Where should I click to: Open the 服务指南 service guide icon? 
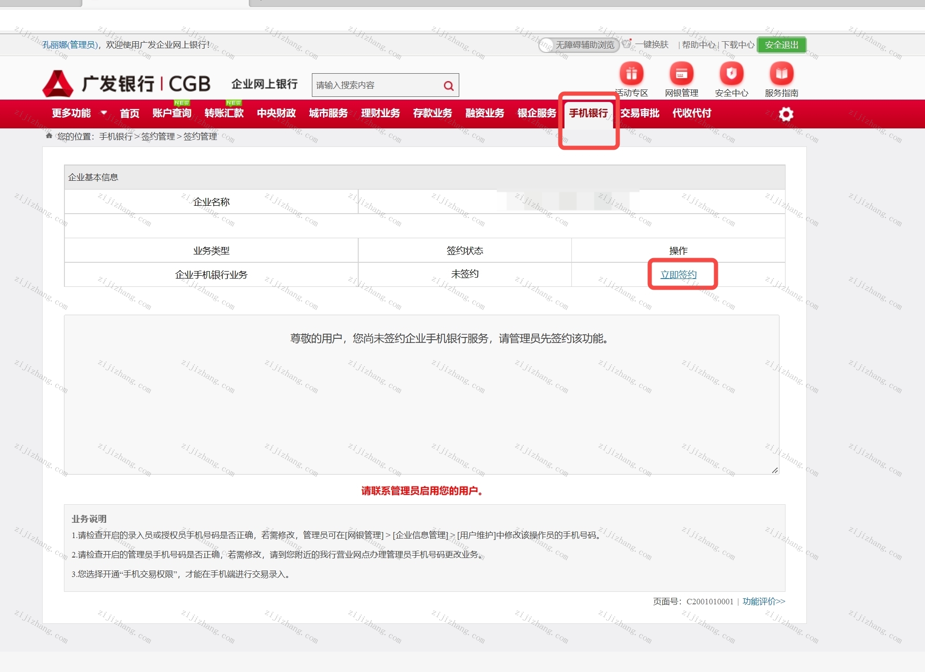pos(781,74)
